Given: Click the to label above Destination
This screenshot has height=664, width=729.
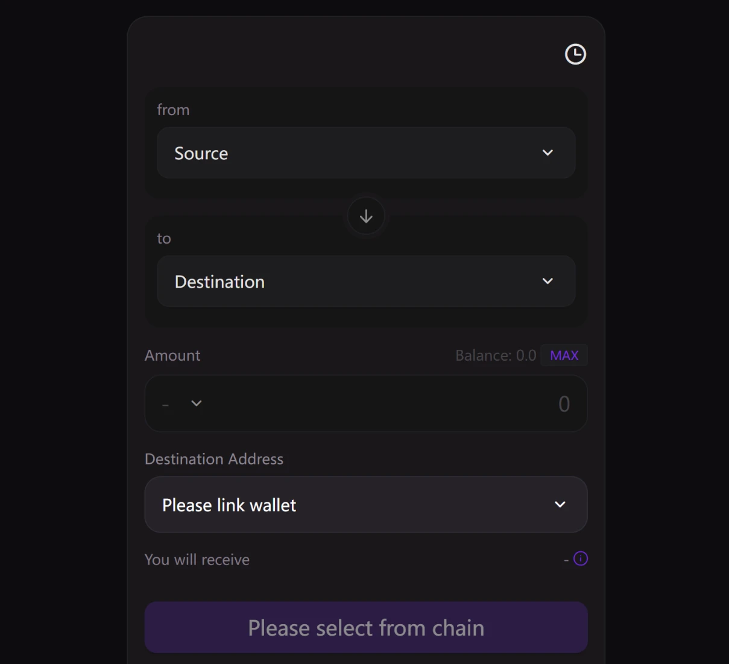Looking at the screenshot, I should pyautogui.click(x=164, y=239).
